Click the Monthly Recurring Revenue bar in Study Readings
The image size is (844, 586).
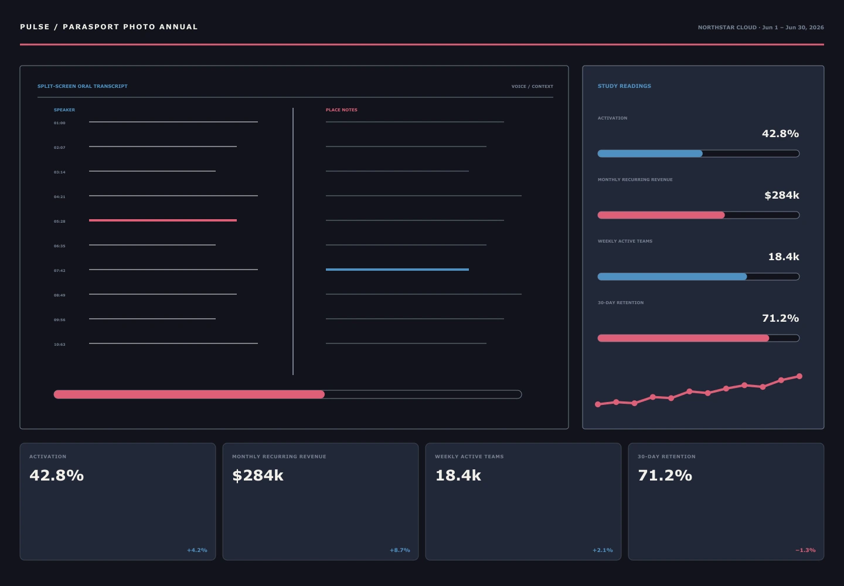[699, 215]
